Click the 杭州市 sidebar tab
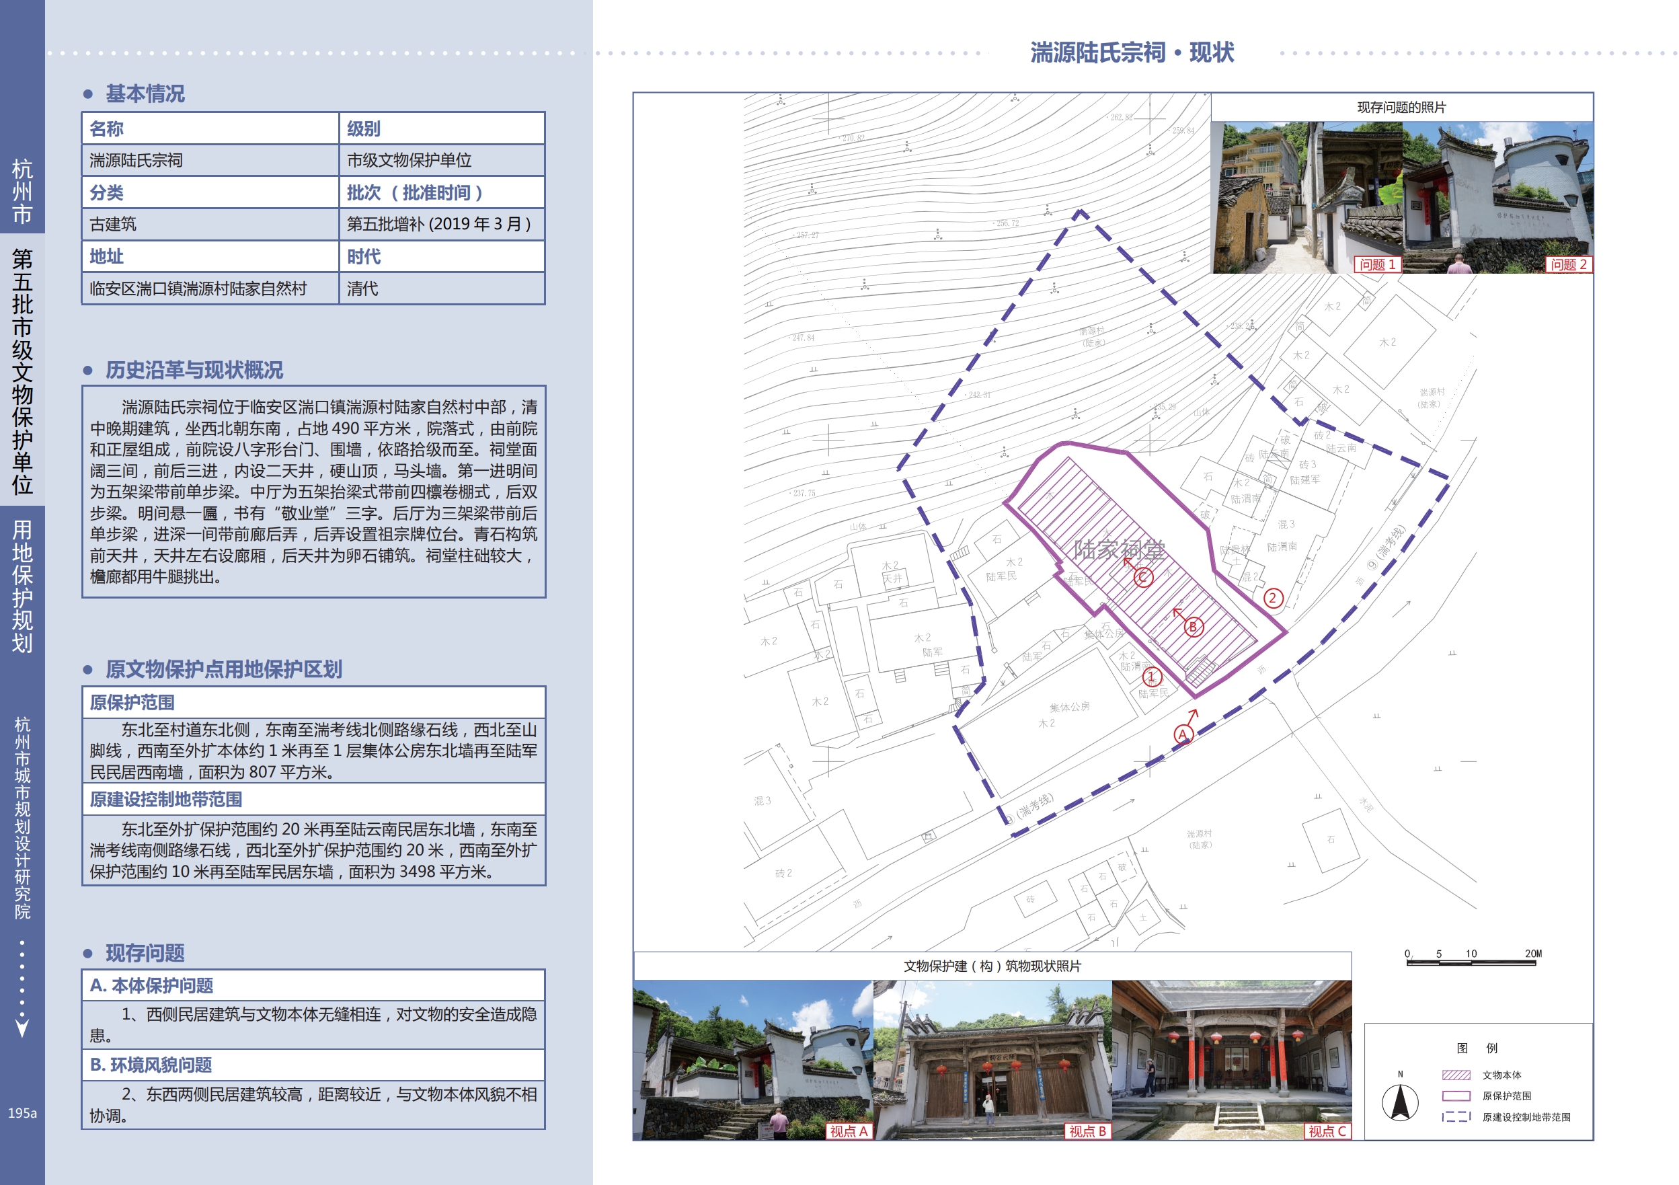 tap(22, 192)
